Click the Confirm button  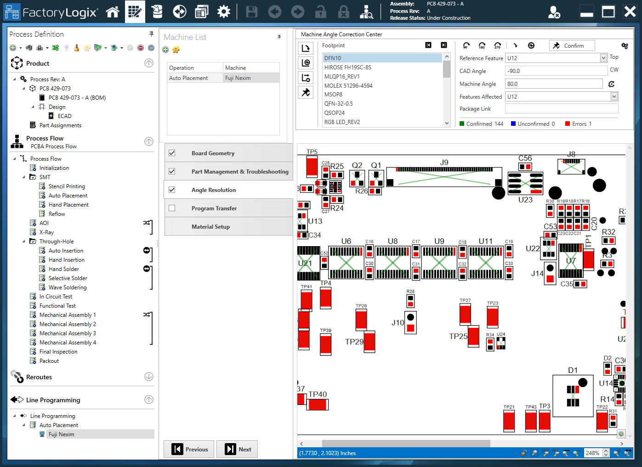(x=572, y=45)
